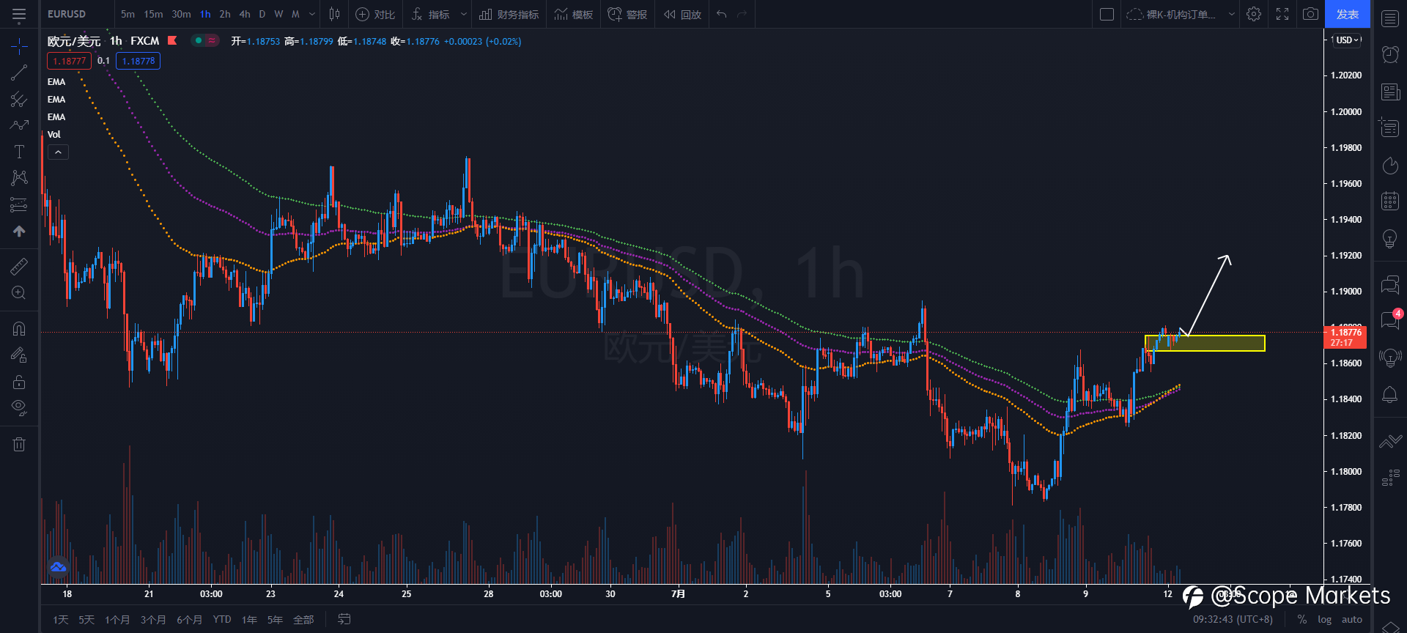Switch to the daily D timeframe
This screenshot has width=1407, height=633.
[262, 14]
